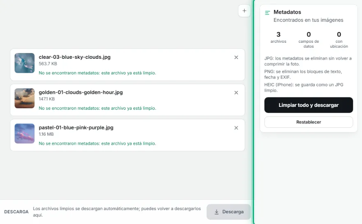This screenshot has height=224, width=362.
Task: Click the 1.16 MB file size
Action: click(46, 134)
